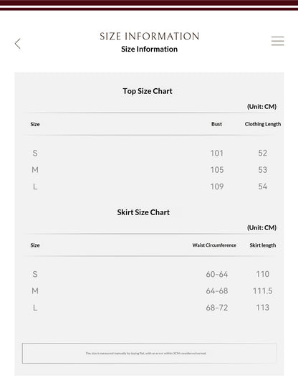Click the SIZE INFORMATION heading

(x=149, y=36)
